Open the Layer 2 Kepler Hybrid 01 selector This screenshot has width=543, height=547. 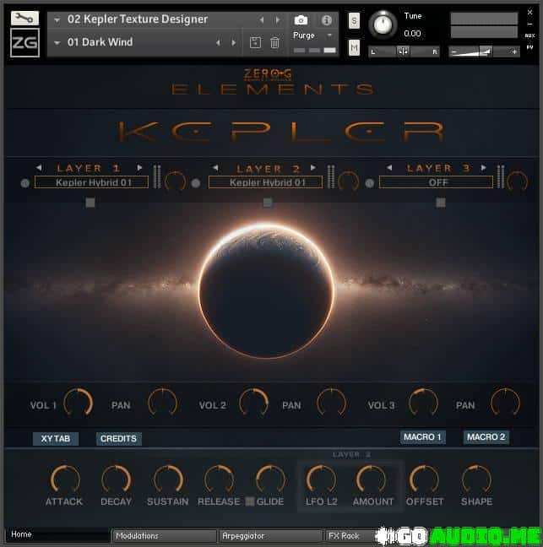[265, 182]
